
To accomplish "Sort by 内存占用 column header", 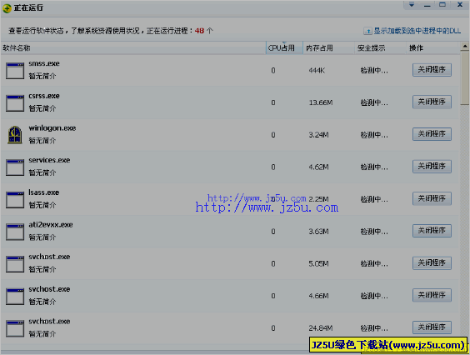I will 329,48.
